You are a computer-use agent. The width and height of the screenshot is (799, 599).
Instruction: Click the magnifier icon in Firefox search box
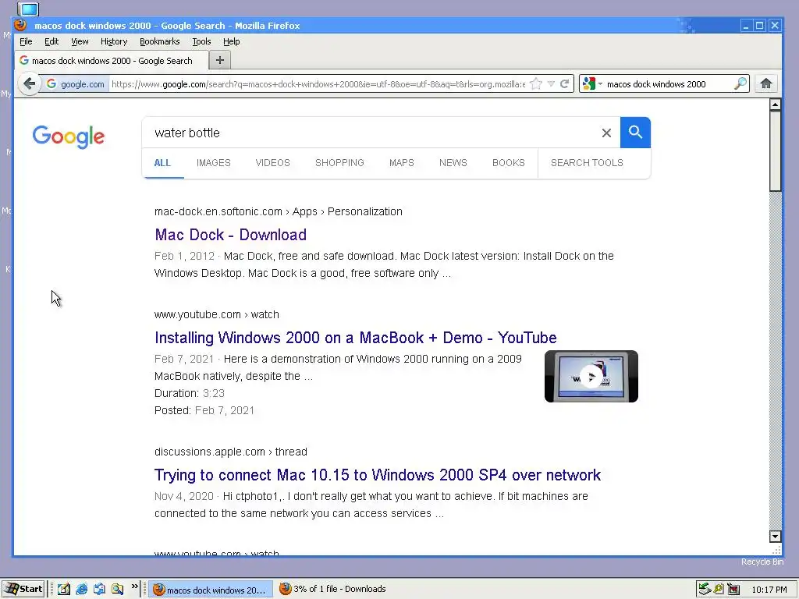tap(740, 83)
